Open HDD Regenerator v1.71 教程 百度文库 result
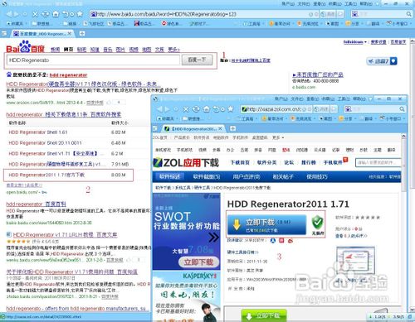Image resolution: width=415 pixels, height=322 pixels. coord(65,235)
